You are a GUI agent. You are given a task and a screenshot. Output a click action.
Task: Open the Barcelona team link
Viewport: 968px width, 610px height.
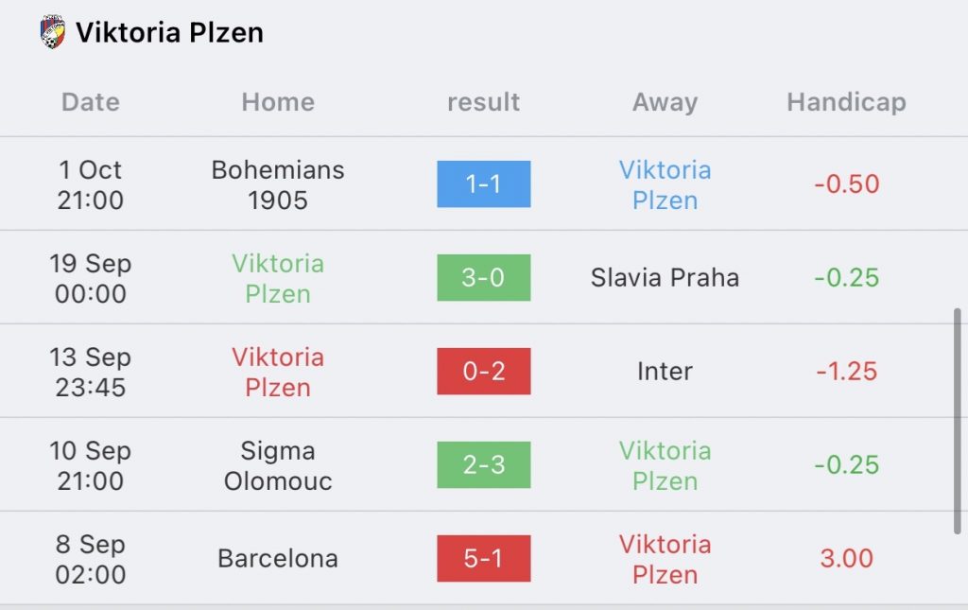click(x=278, y=559)
